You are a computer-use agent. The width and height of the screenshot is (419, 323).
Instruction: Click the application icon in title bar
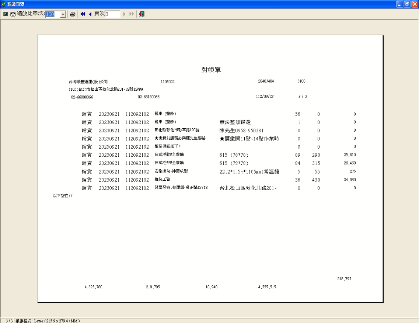tap(4, 4)
